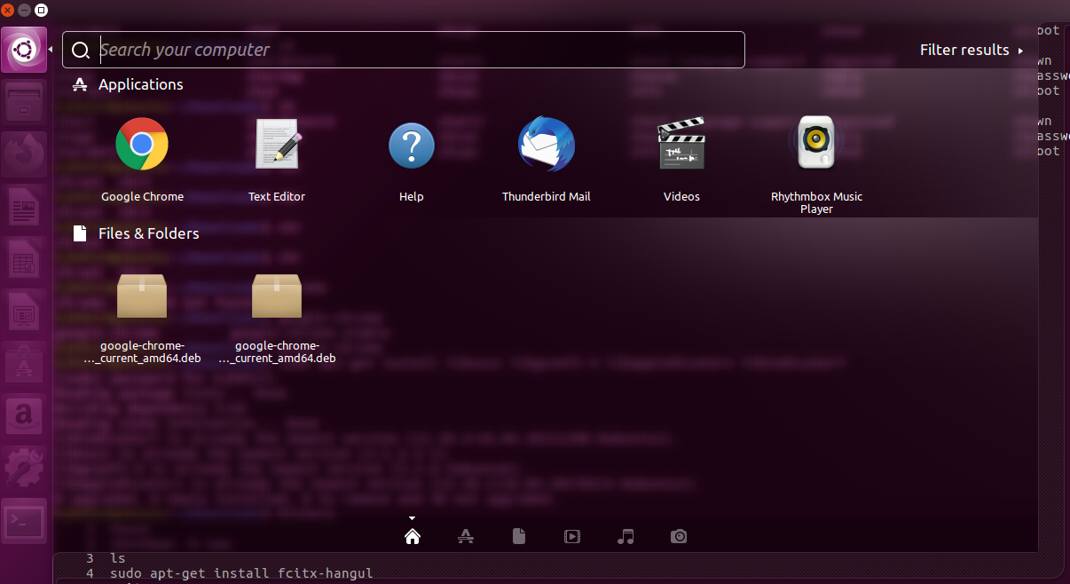Open the Videos application
The width and height of the screenshot is (1070, 584).
coord(681,160)
